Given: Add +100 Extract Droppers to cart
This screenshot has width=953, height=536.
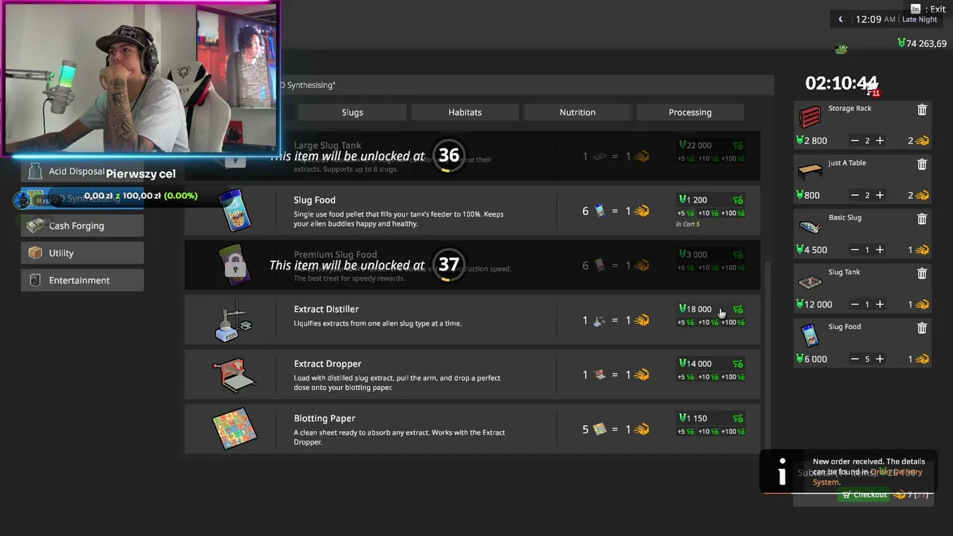Looking at the screenshot, I should [x=732, y=377].
